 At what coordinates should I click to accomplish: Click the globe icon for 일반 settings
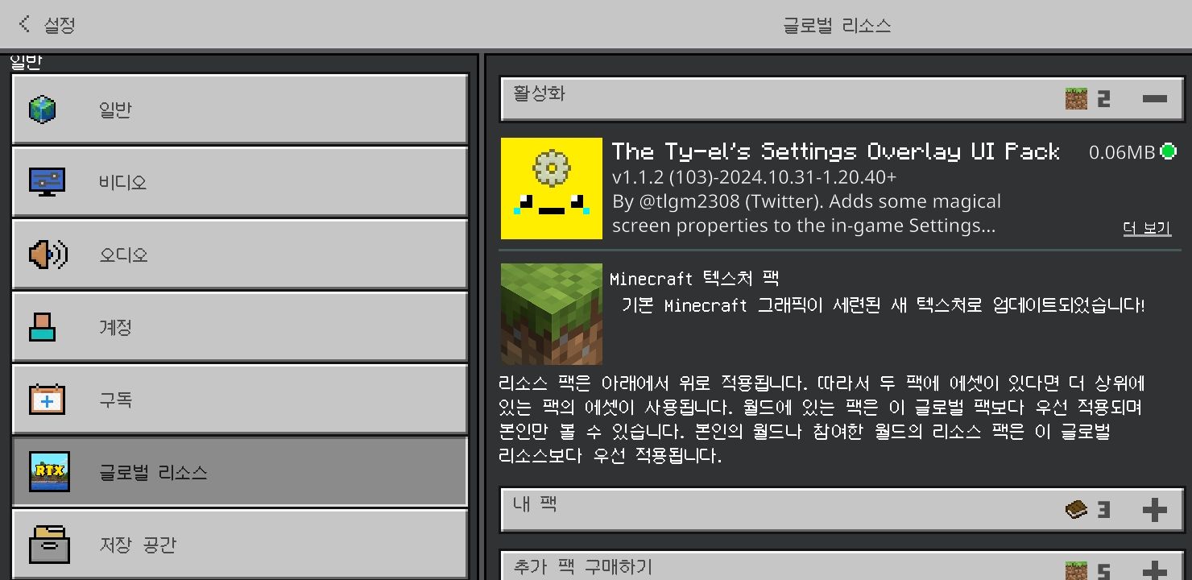[x=42, y=110]
